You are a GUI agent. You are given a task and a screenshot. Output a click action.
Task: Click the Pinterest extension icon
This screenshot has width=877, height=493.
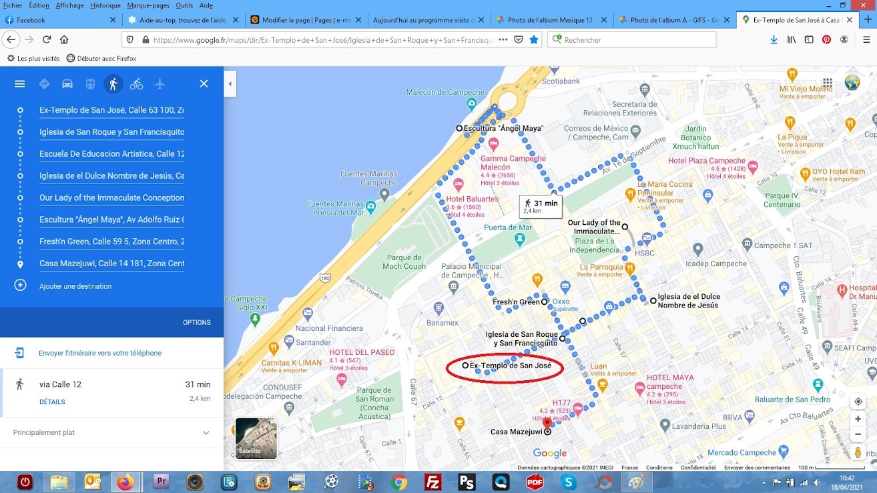click(x=826, y=39)
